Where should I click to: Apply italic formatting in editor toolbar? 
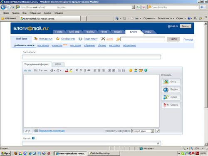click(x=81, y=70)
